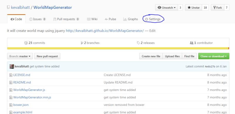Image resolution: width=235 pixels, height=114 pixels.
Task: Open commit hash 4e6b27b
Action: click(210, 67)
